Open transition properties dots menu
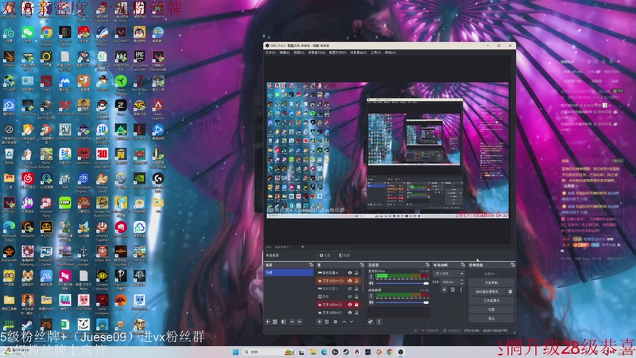The width and height of the screenshot is (636, 358). [461, 290]
